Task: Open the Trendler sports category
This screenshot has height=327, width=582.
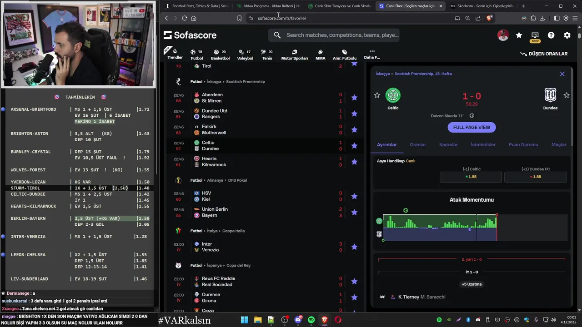Action: coord(175,54)
